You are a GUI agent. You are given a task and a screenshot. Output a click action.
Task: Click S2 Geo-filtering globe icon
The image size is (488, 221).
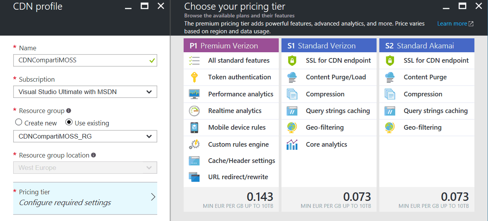pyautogui.click(x=390, y=127)
